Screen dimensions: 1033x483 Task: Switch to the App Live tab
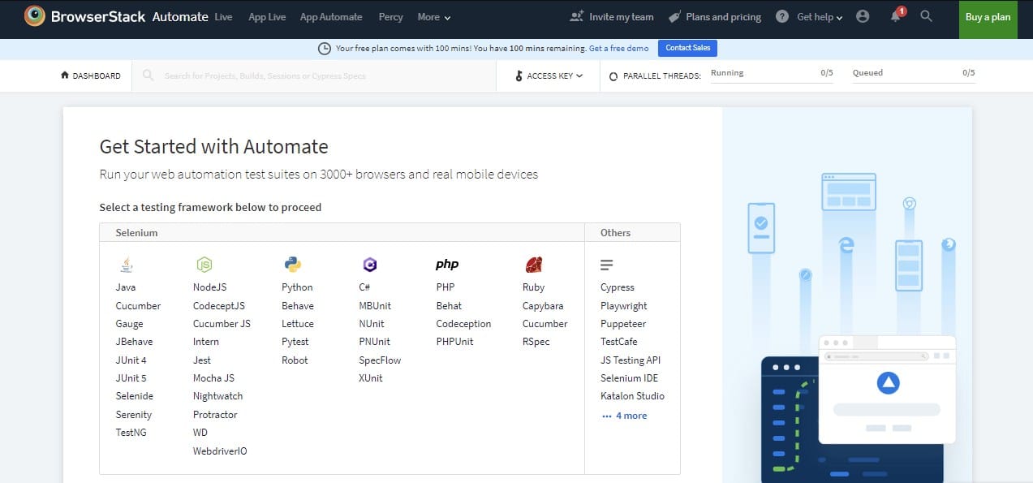(x=267, y=17)
